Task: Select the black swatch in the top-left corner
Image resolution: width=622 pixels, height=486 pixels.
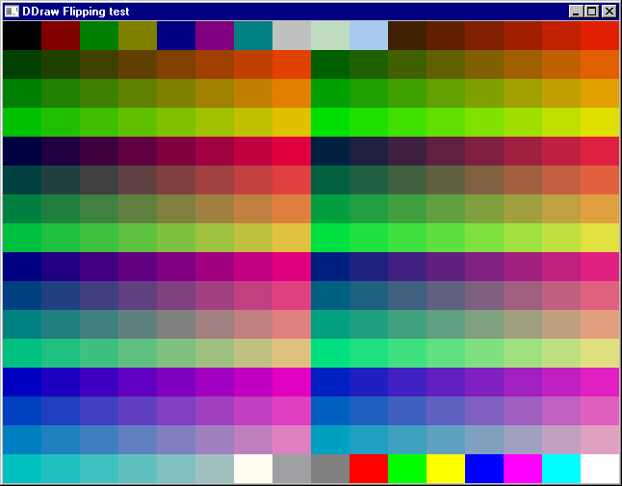Action: coord(21,36)
